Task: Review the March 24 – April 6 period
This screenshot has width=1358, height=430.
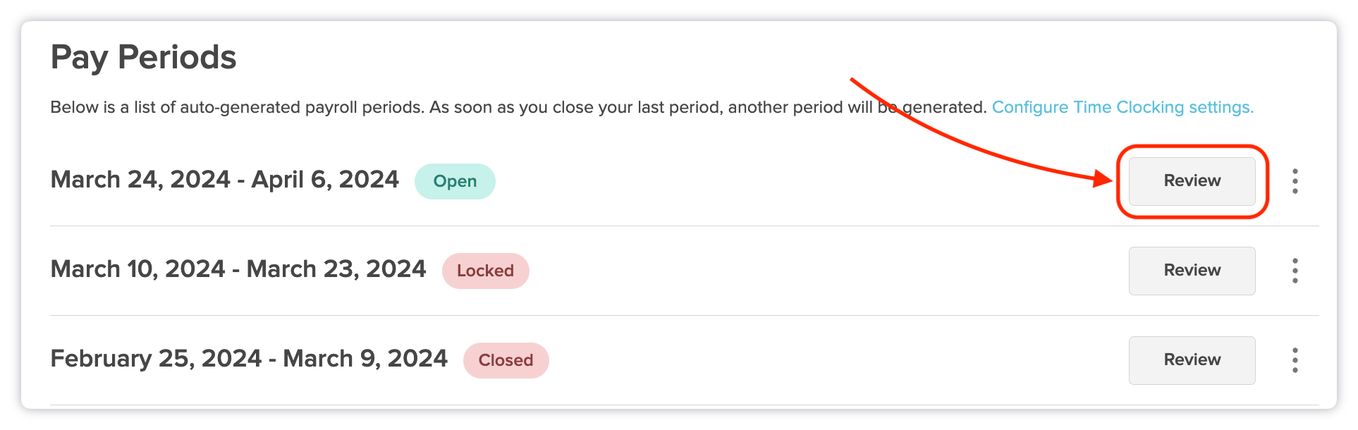Action: pyautogui.click(x=1192, y=181)
